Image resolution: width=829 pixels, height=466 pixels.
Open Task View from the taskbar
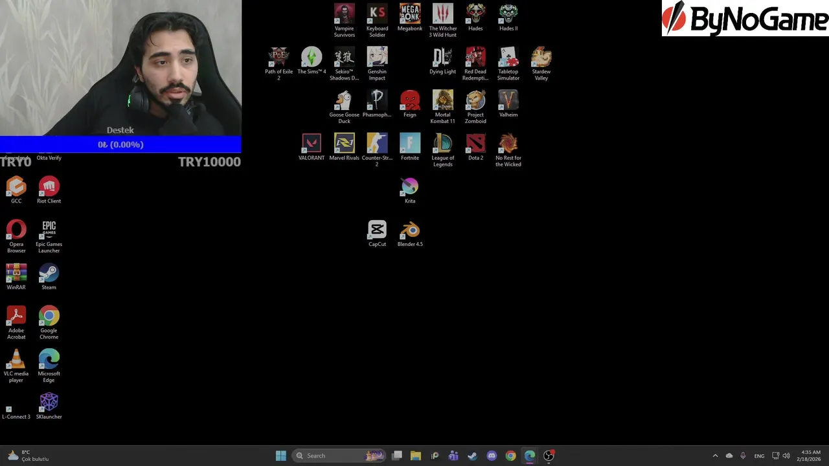(397, 456)
